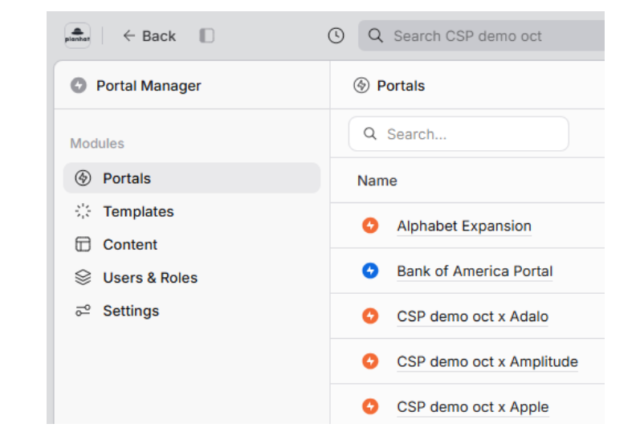Click the orange icon beside Alphabet Expansion

(x=370, y=226)
